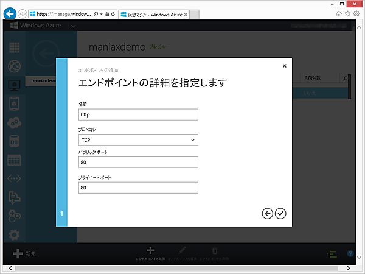The height and width of the screenshot is (274, 365).
Task: Click the settings gear icon in Azure sidebar
Action: click(x=15, y=234)
